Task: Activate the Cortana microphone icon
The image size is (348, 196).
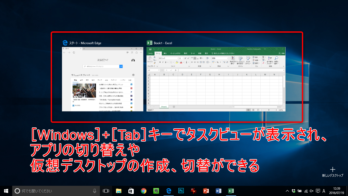Action: click(x=95, y=191)
